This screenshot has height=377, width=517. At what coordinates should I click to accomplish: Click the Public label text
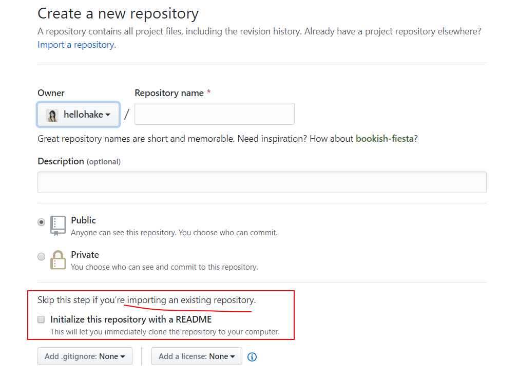pos(83,220)
